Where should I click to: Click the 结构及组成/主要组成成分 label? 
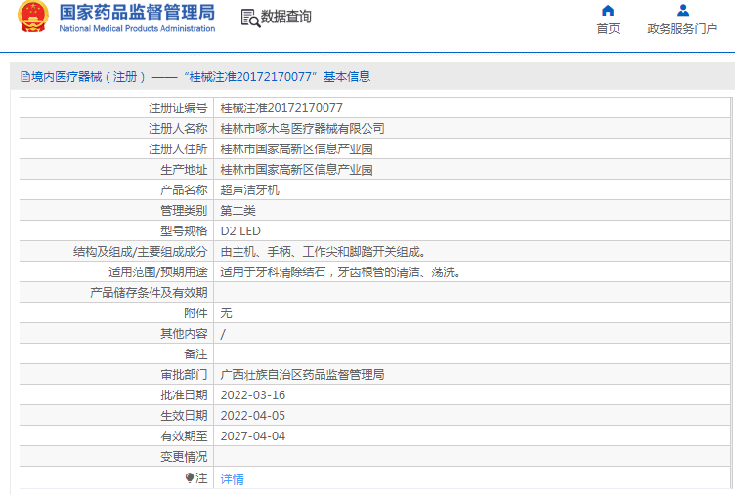140,252
